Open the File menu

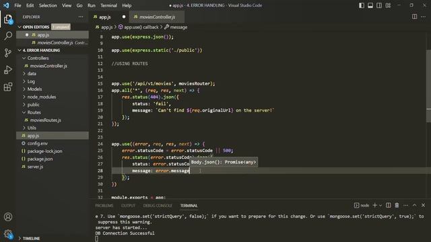[x=18, y=5]
